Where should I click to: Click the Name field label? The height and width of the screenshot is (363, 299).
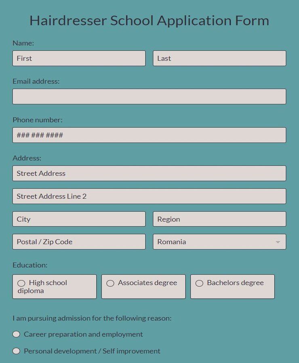point(22,43)
